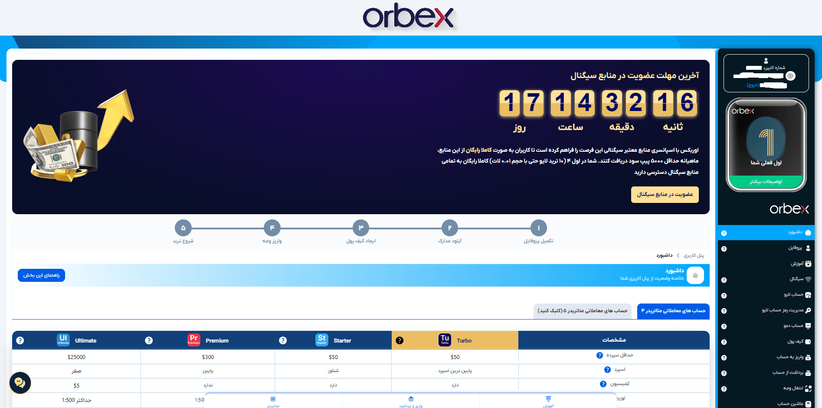Click the صفر Ultimate spread cell
Screen dimensions: 822x408
pyautogui.click(x=76, y=371)
